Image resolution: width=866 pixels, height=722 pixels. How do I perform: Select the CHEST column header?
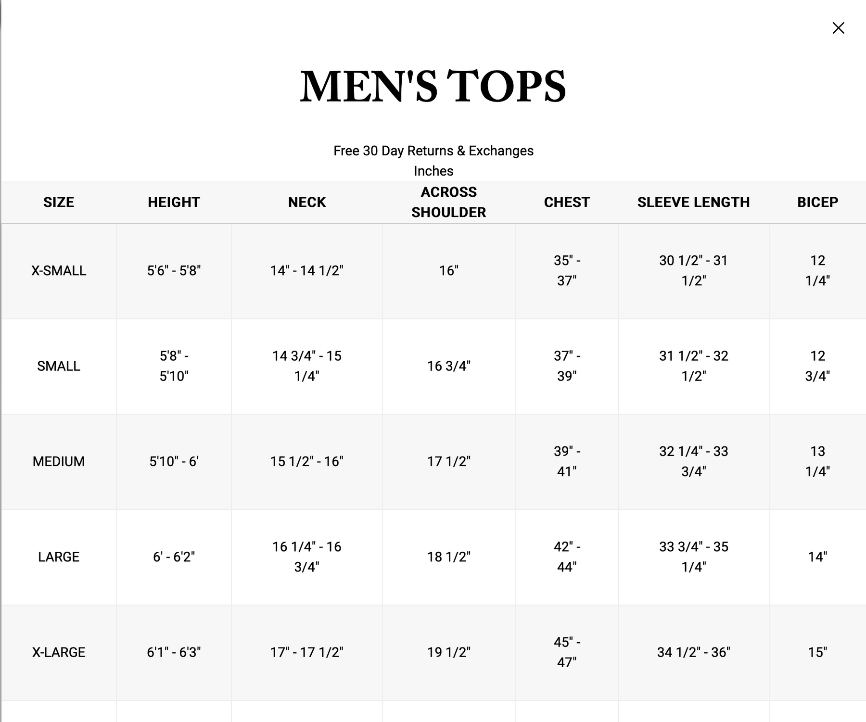click(x=567, y=202)
